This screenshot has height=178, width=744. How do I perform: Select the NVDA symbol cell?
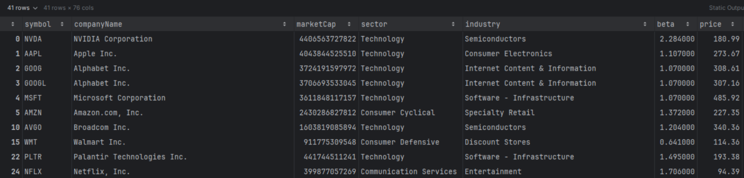click(x=33, y=39)
